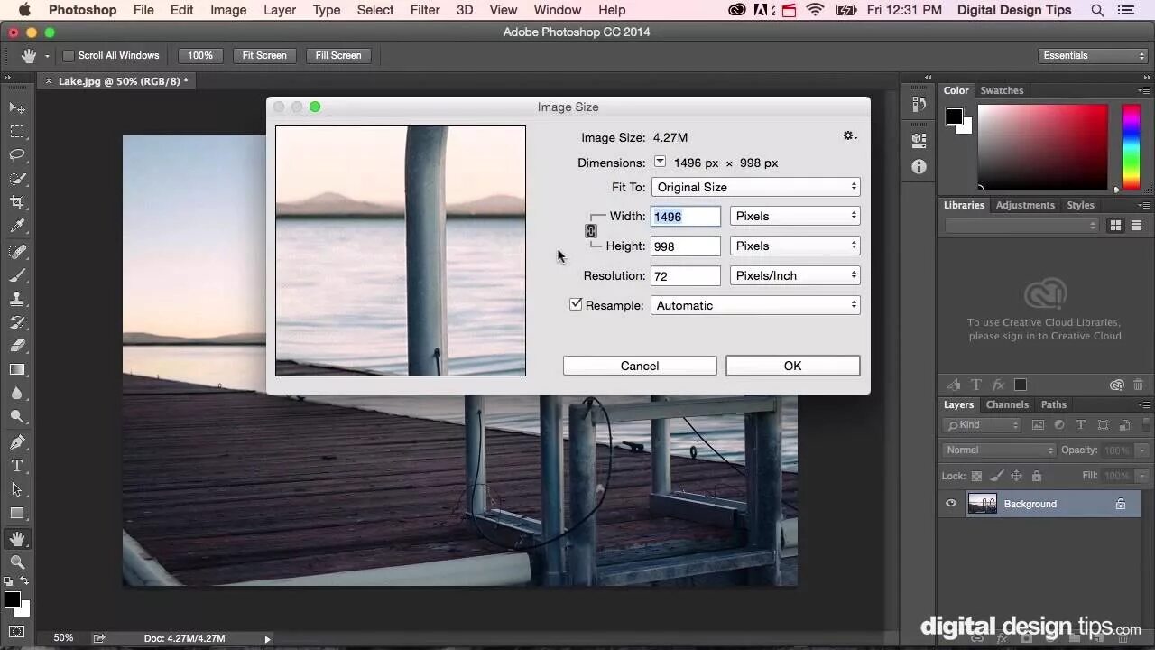Open the Info panel icon
This screenshot has height=650, width=1155.
pos(919,167)
